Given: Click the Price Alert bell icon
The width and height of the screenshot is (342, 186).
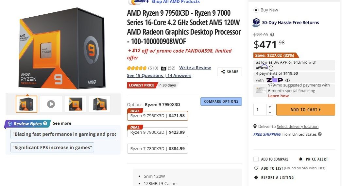Looking at the screenshot, I should tap(300, 159).
